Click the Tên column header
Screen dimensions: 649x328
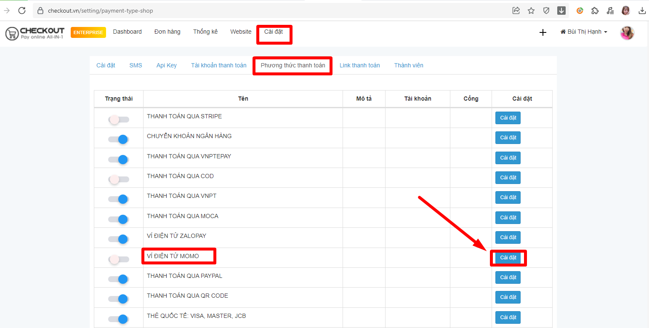click(x=243, y=99)
